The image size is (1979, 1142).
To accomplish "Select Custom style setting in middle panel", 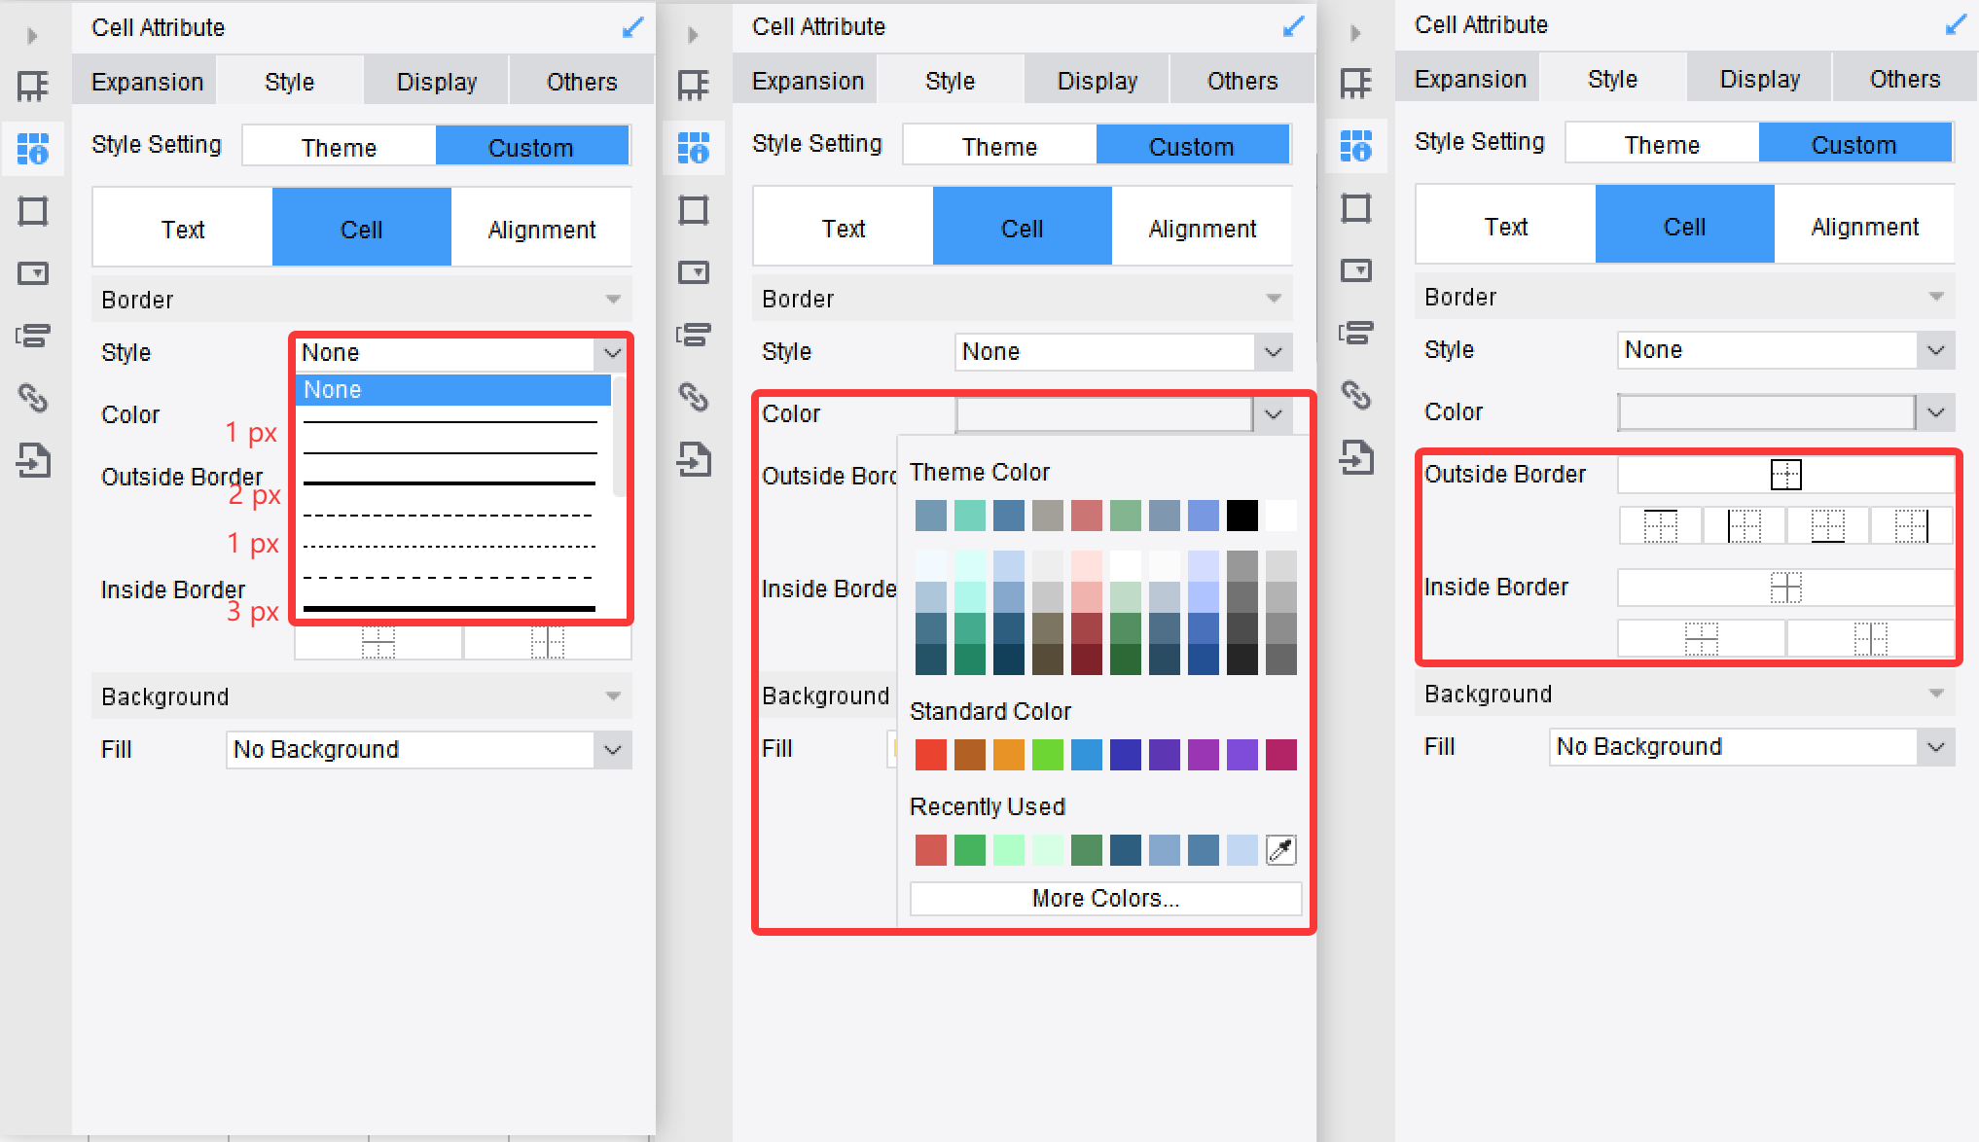I will [x=1192, y=146].
